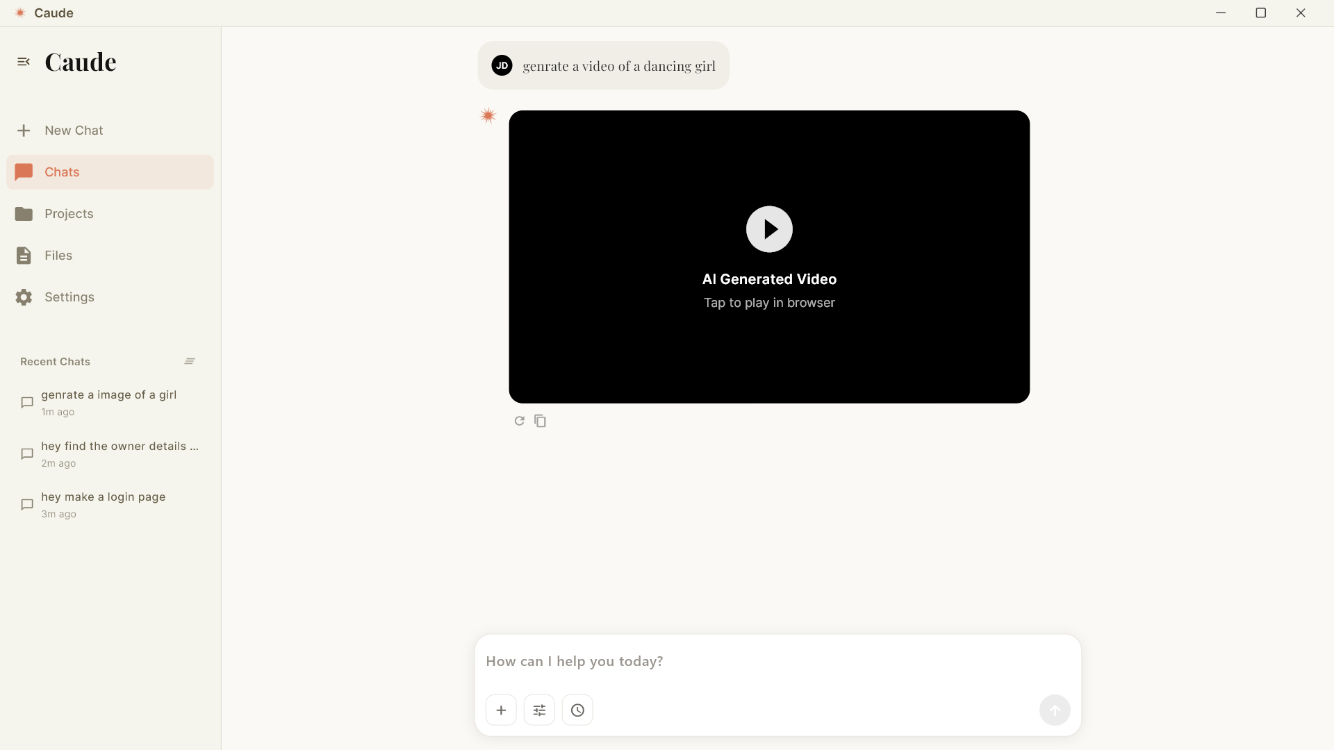This screenshot has width=1334, height=750.
Task: Click the Recent Chats filter icon
Action: click(190, 361)
